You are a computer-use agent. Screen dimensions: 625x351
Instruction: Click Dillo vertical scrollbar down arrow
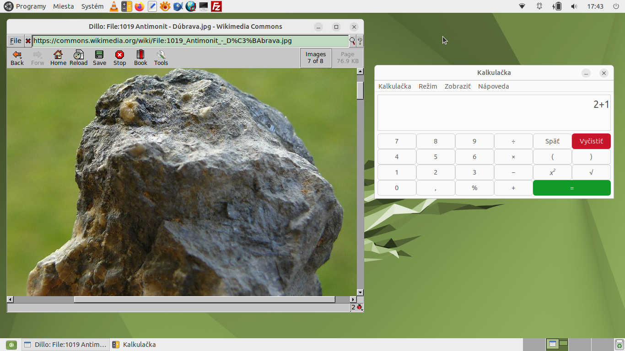[x=360, y=292]
